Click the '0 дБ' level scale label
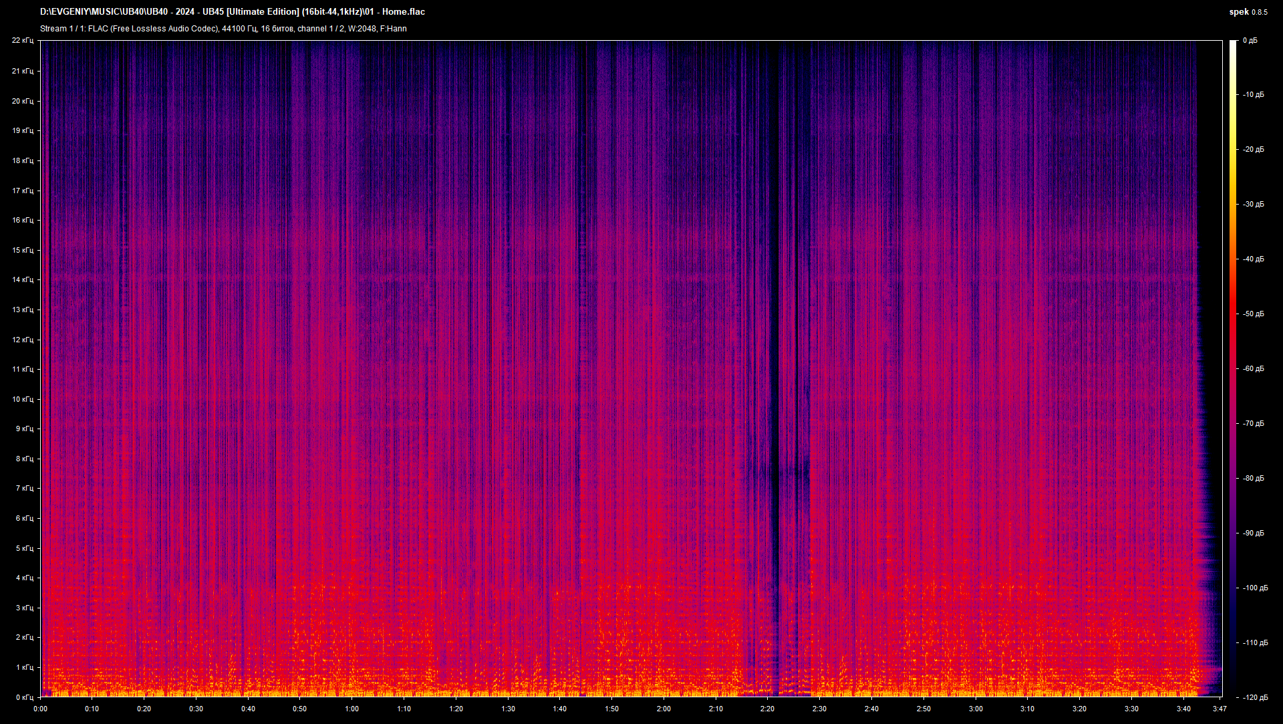Image resolution: width=1283 pixels, height=724 pixels. pos(1250,41)
